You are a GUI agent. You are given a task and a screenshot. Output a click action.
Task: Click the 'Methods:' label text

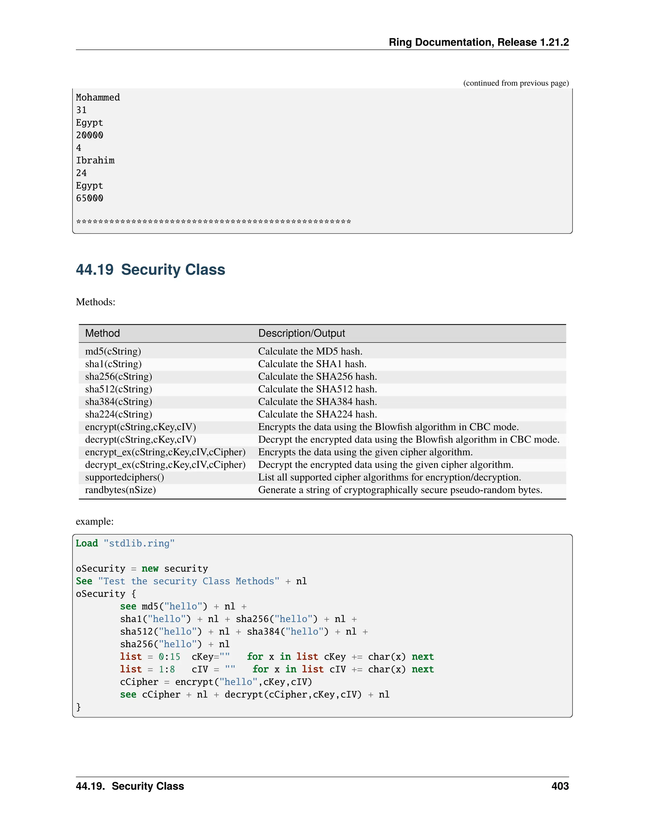95,302
